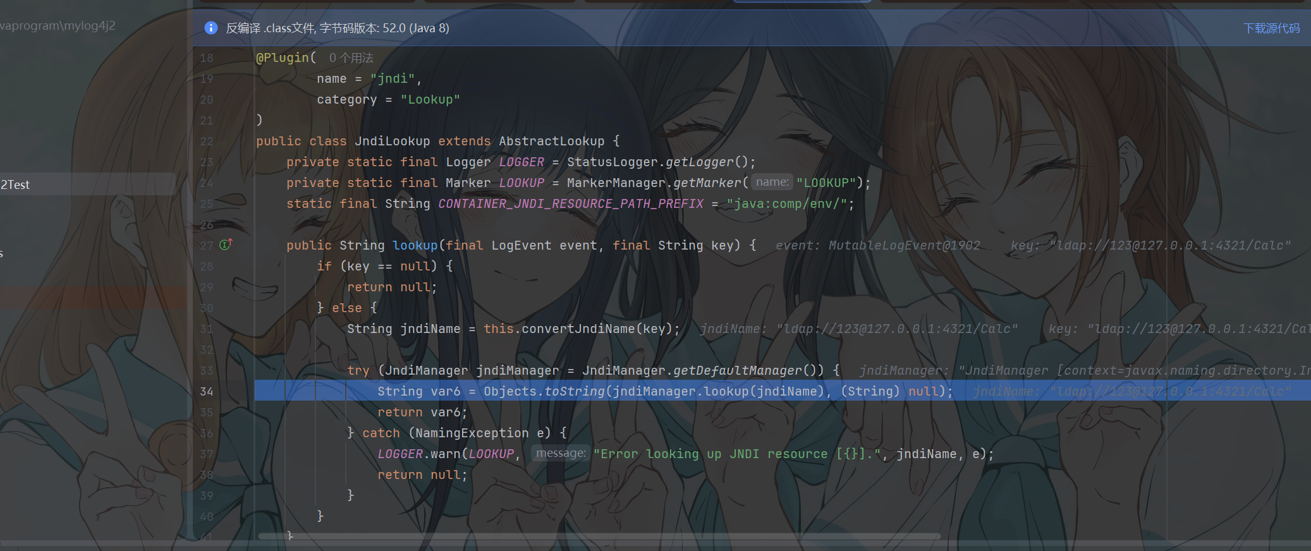
Task: Click the JndiLookup class name declaration
Action: [392, 142]
